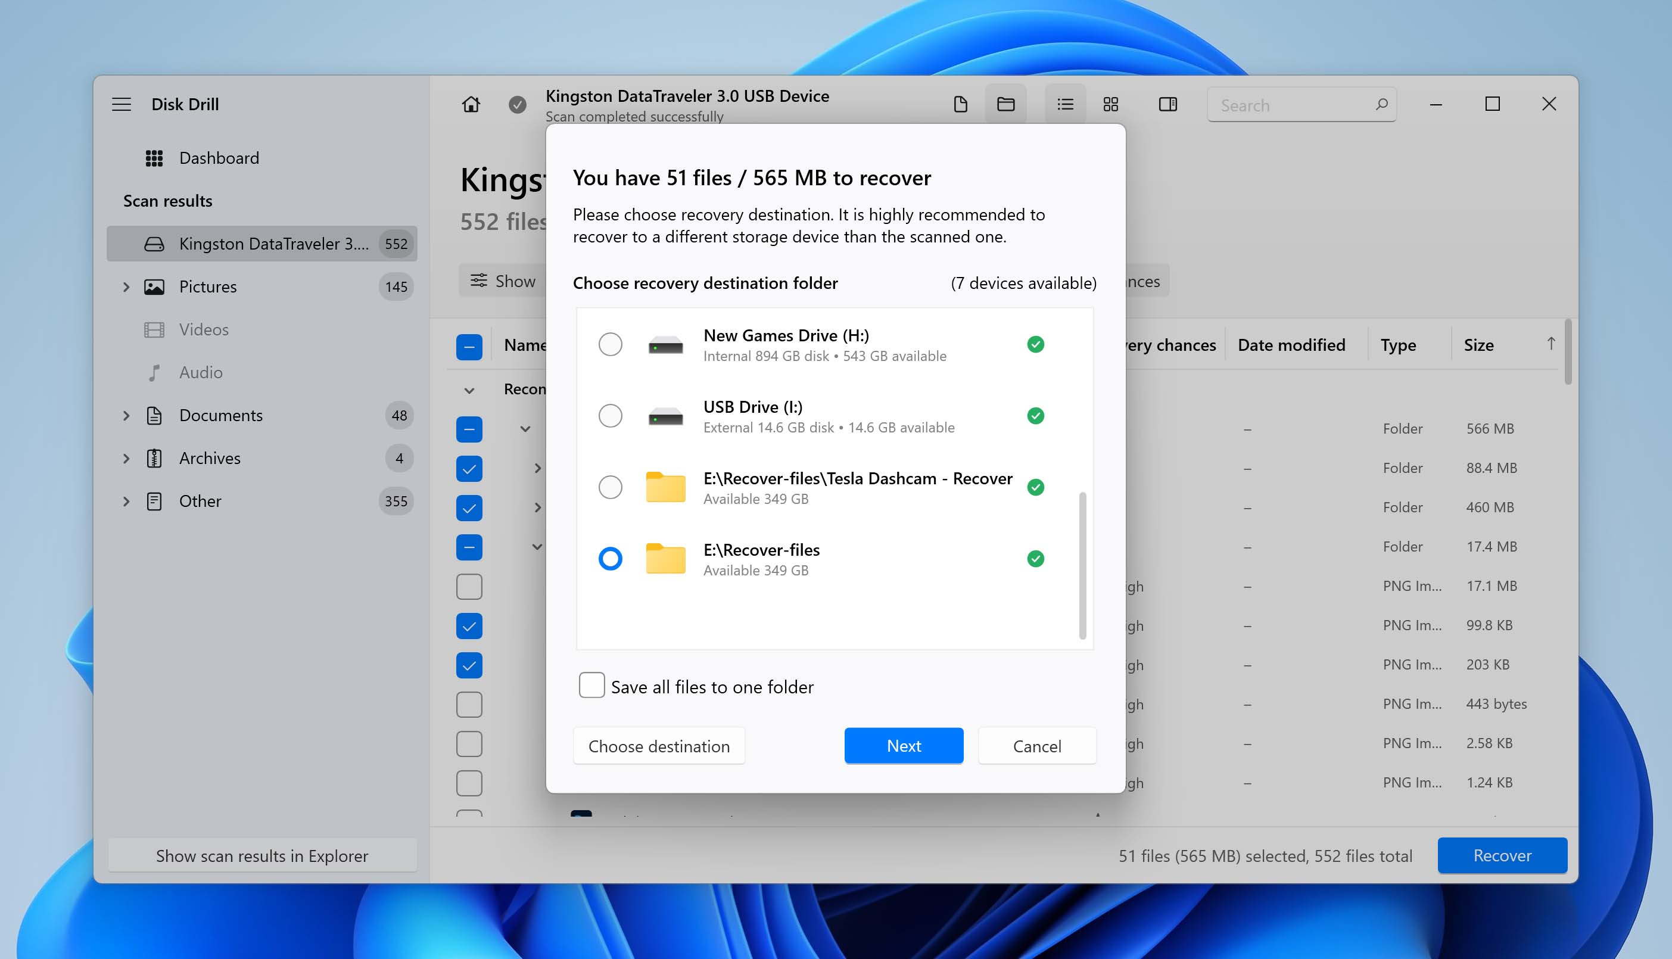Select the grid view icon

1110,104
